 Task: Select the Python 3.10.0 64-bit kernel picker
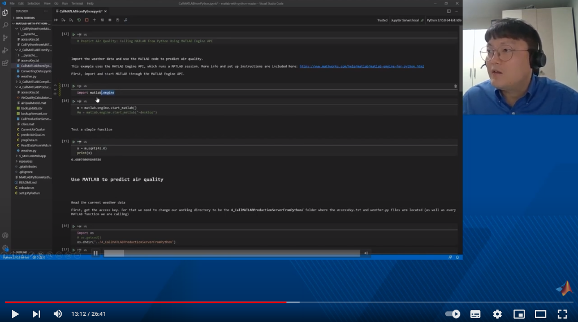pyautogui.click(x=444, y=20)
